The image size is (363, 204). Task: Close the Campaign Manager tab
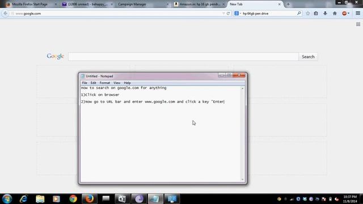click(168, 4)
